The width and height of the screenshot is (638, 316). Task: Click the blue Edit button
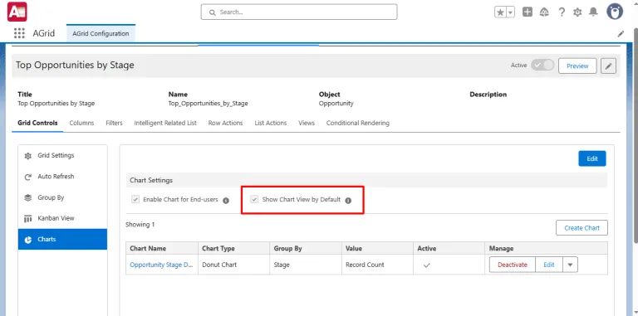click(x=592, y=158)
